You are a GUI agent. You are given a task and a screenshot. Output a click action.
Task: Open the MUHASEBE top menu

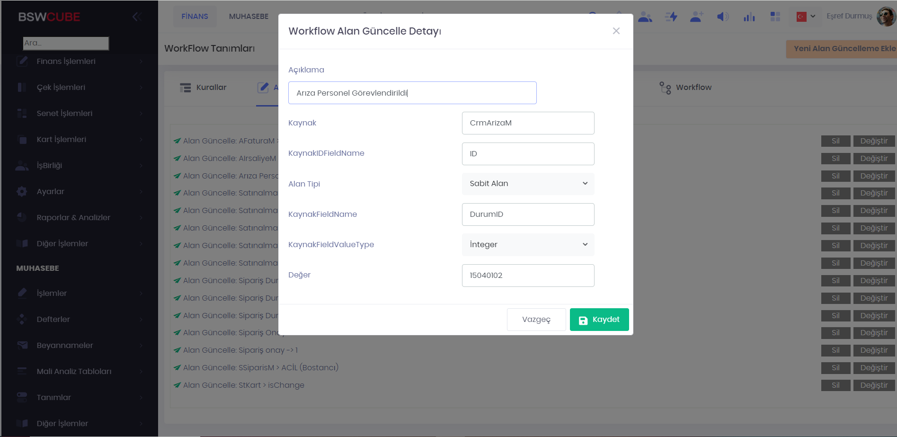coord(249,17)
